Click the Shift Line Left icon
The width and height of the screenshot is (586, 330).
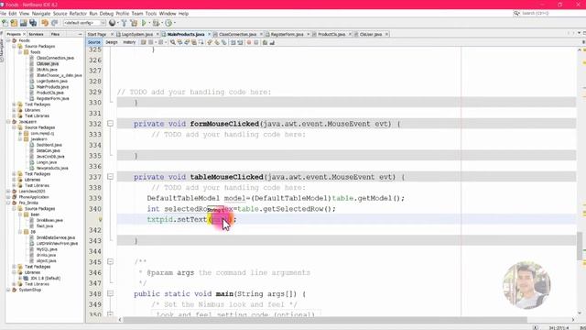coord(233,42)
